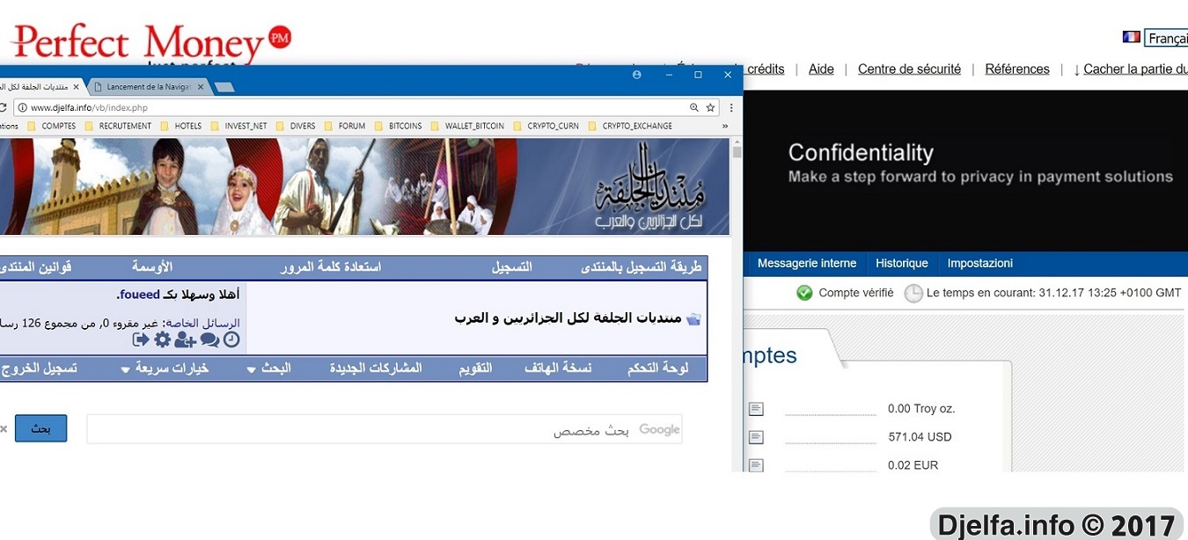Screen dimensions: 1188x540
Task: Open the foueed username link
Action: (140, 295)
